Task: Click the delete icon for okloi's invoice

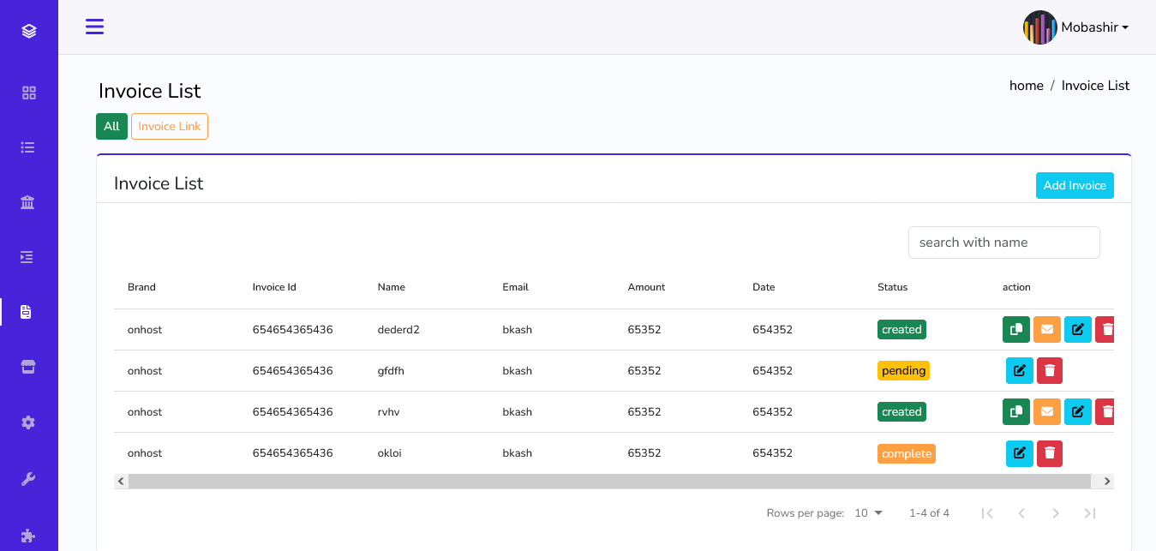Action: (x=1049, y=453)
